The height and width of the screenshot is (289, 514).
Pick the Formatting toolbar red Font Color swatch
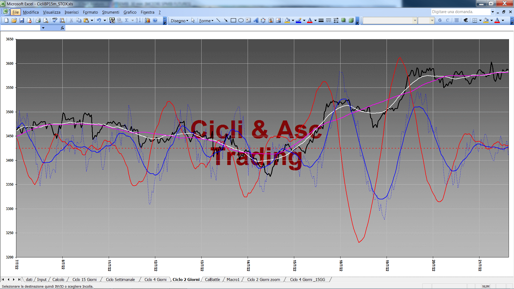pyautogui.click(x=497, y=20)
